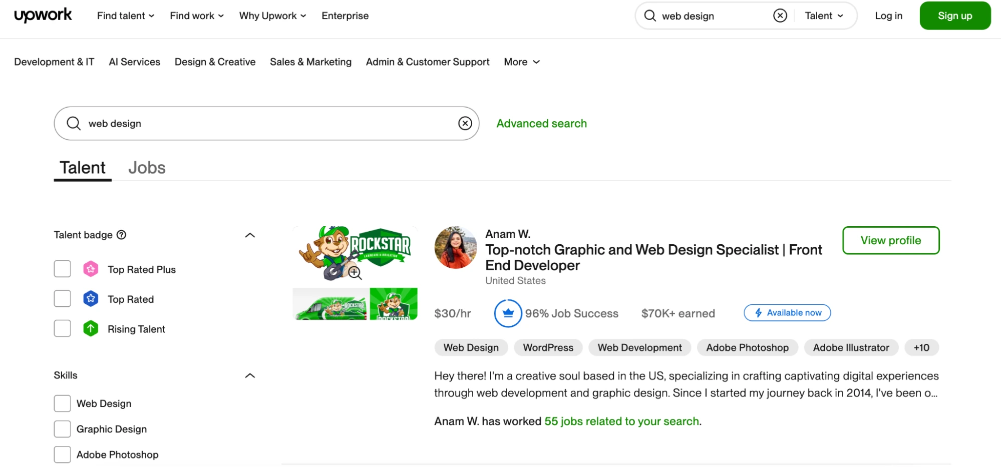The height and width of the screenshot is (467, 1001).
Task: Click the blue Top Rated badge icon
Action: click(x=91, y=299)
